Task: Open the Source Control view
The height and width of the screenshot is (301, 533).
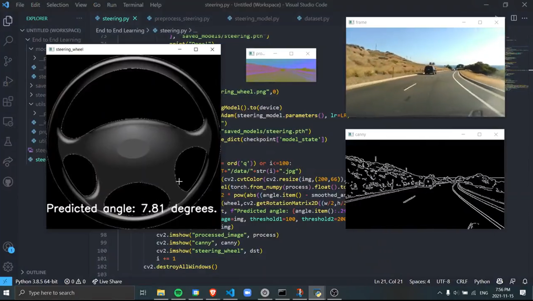Action: [x=8, y=61]
